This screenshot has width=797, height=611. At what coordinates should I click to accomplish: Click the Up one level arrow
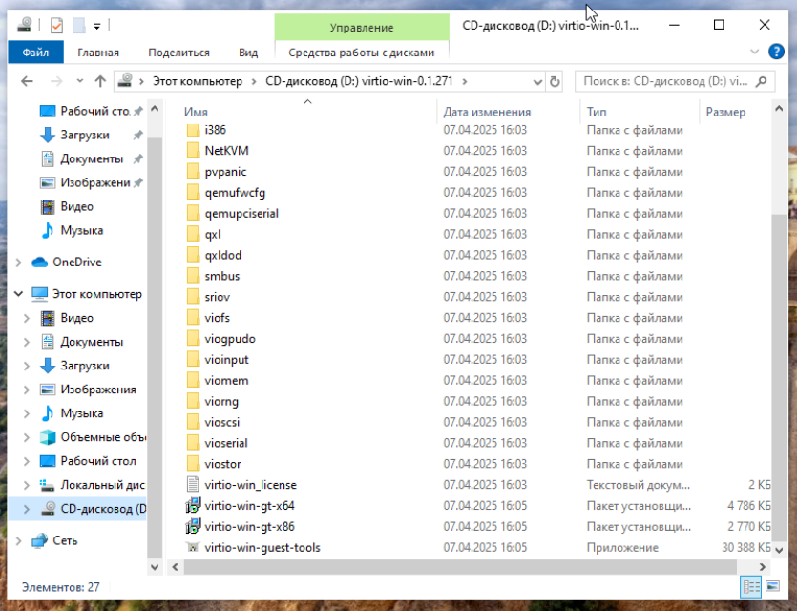coord(100,82)
